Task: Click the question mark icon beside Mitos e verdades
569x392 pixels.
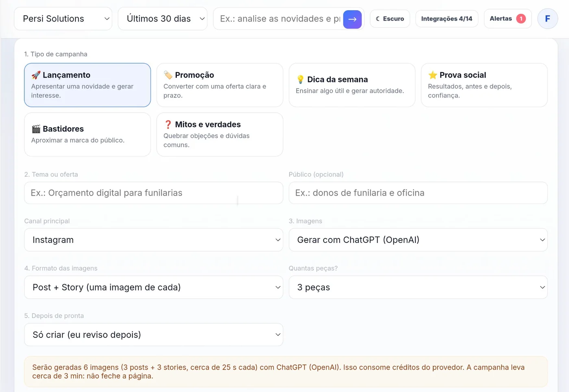Action: click(168, 125)
